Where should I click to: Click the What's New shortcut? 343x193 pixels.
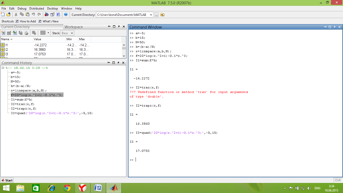48,21
